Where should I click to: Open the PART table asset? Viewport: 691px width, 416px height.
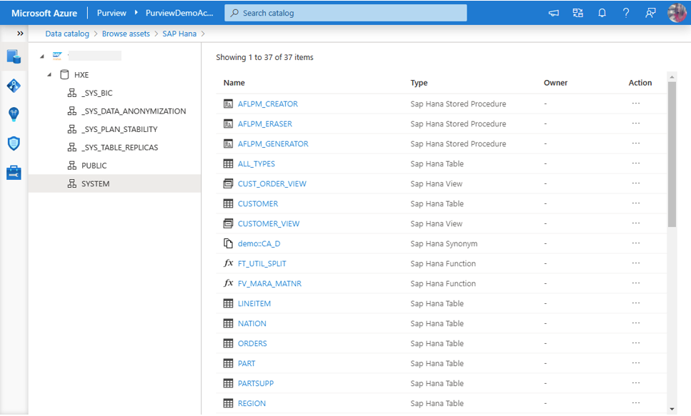click(247, 364)
